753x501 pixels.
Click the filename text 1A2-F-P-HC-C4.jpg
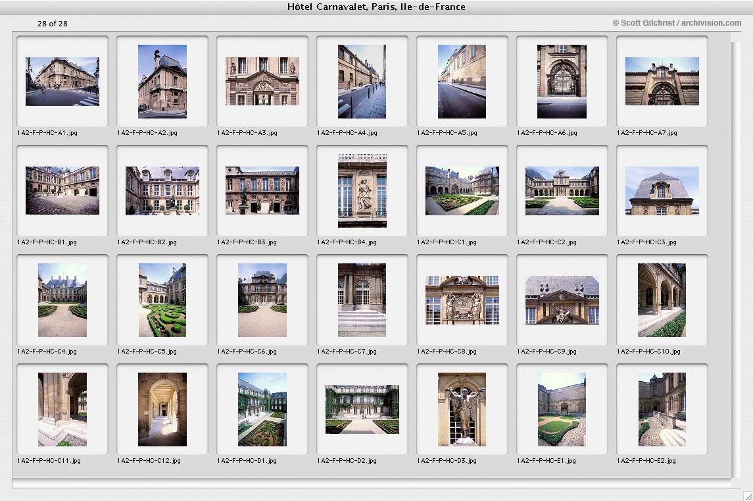47,352
